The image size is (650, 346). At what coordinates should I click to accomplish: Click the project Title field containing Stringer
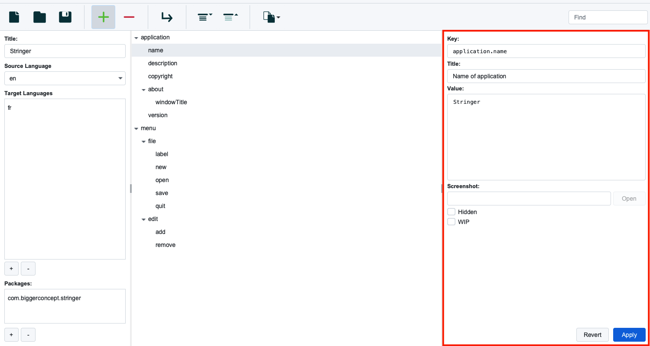[x=65, y=51]
